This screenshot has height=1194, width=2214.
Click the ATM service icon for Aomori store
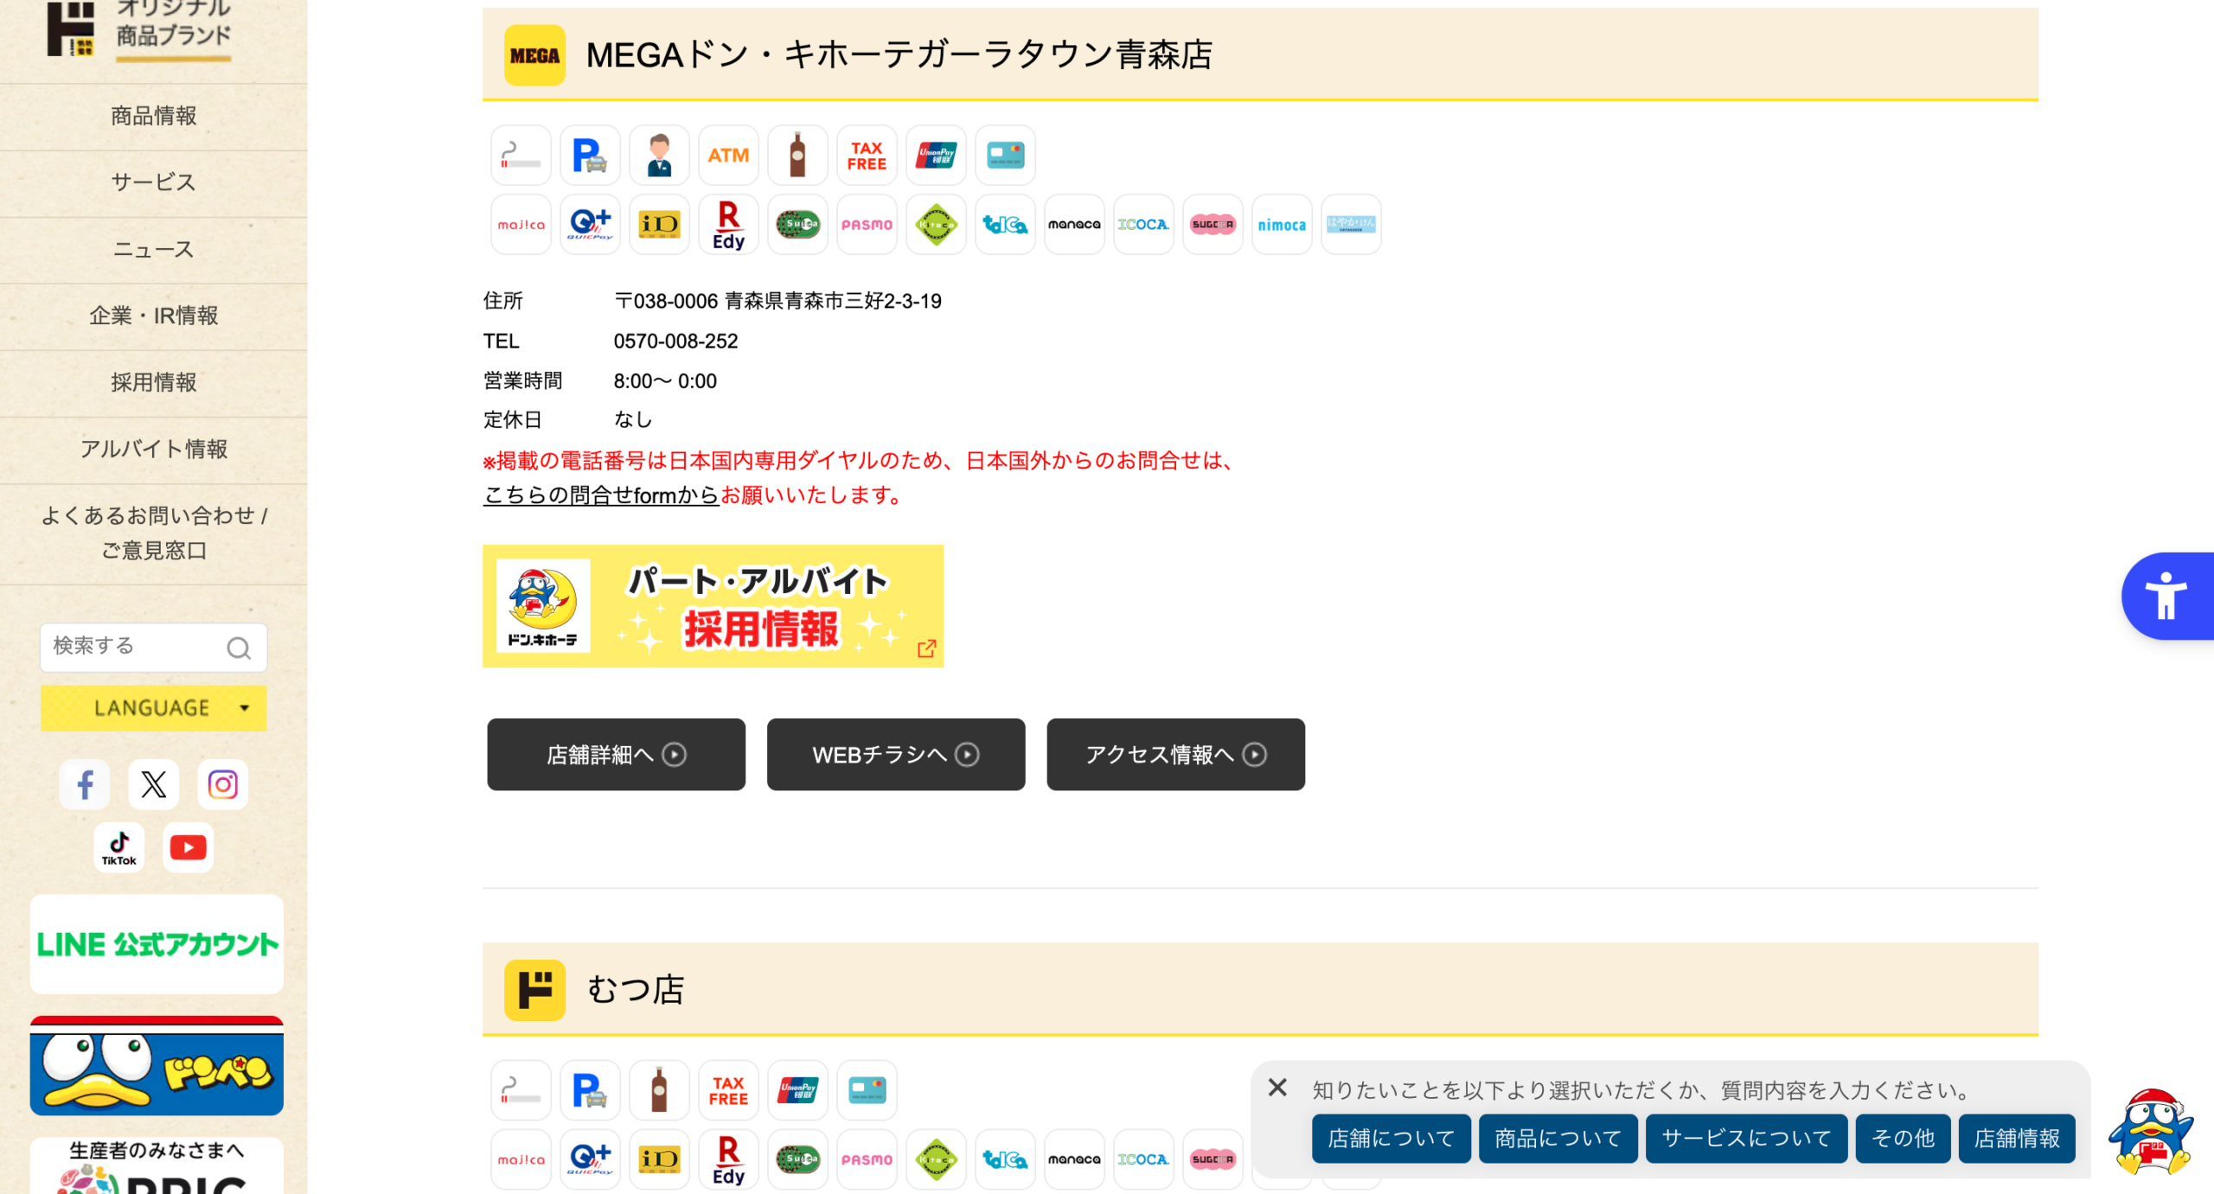tap(728, 156)
